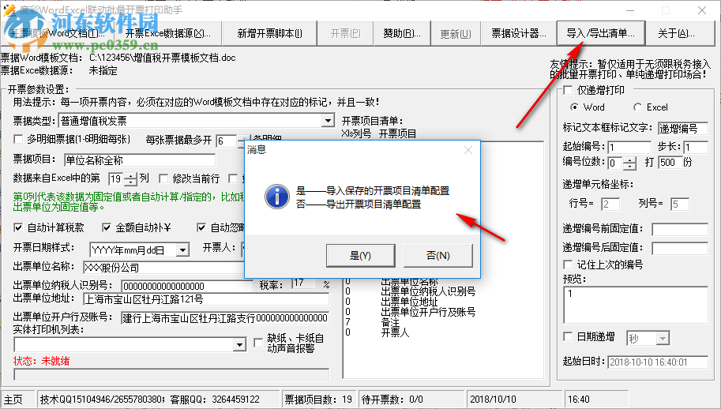Toggle 多明细票据 checkbox
The width and height of the screenshot is (721, 409).
[x=18, y=139]
